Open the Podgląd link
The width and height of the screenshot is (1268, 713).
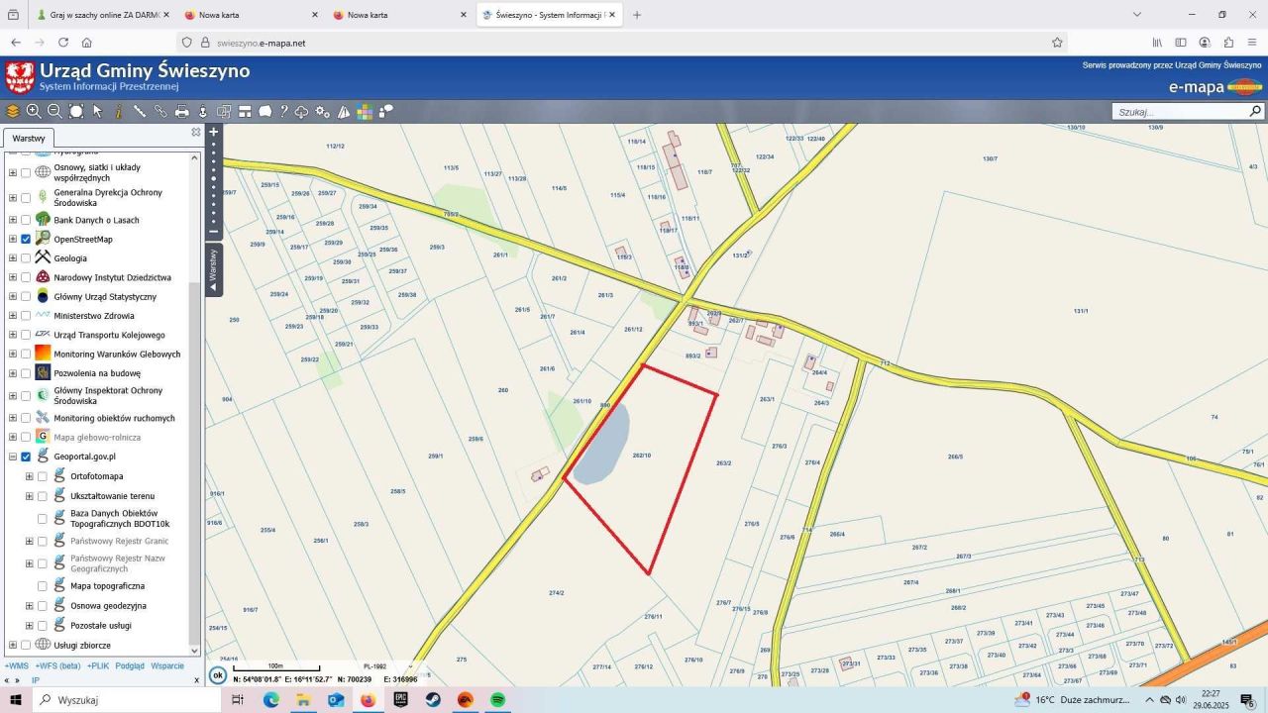tap(130, 666)
